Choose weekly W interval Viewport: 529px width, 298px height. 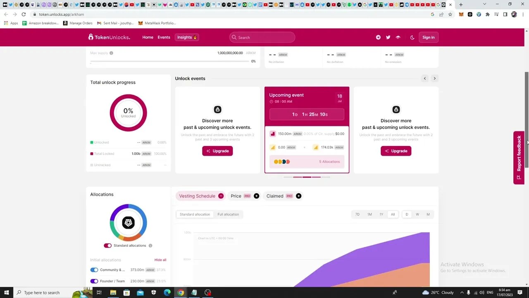[417, 214]
